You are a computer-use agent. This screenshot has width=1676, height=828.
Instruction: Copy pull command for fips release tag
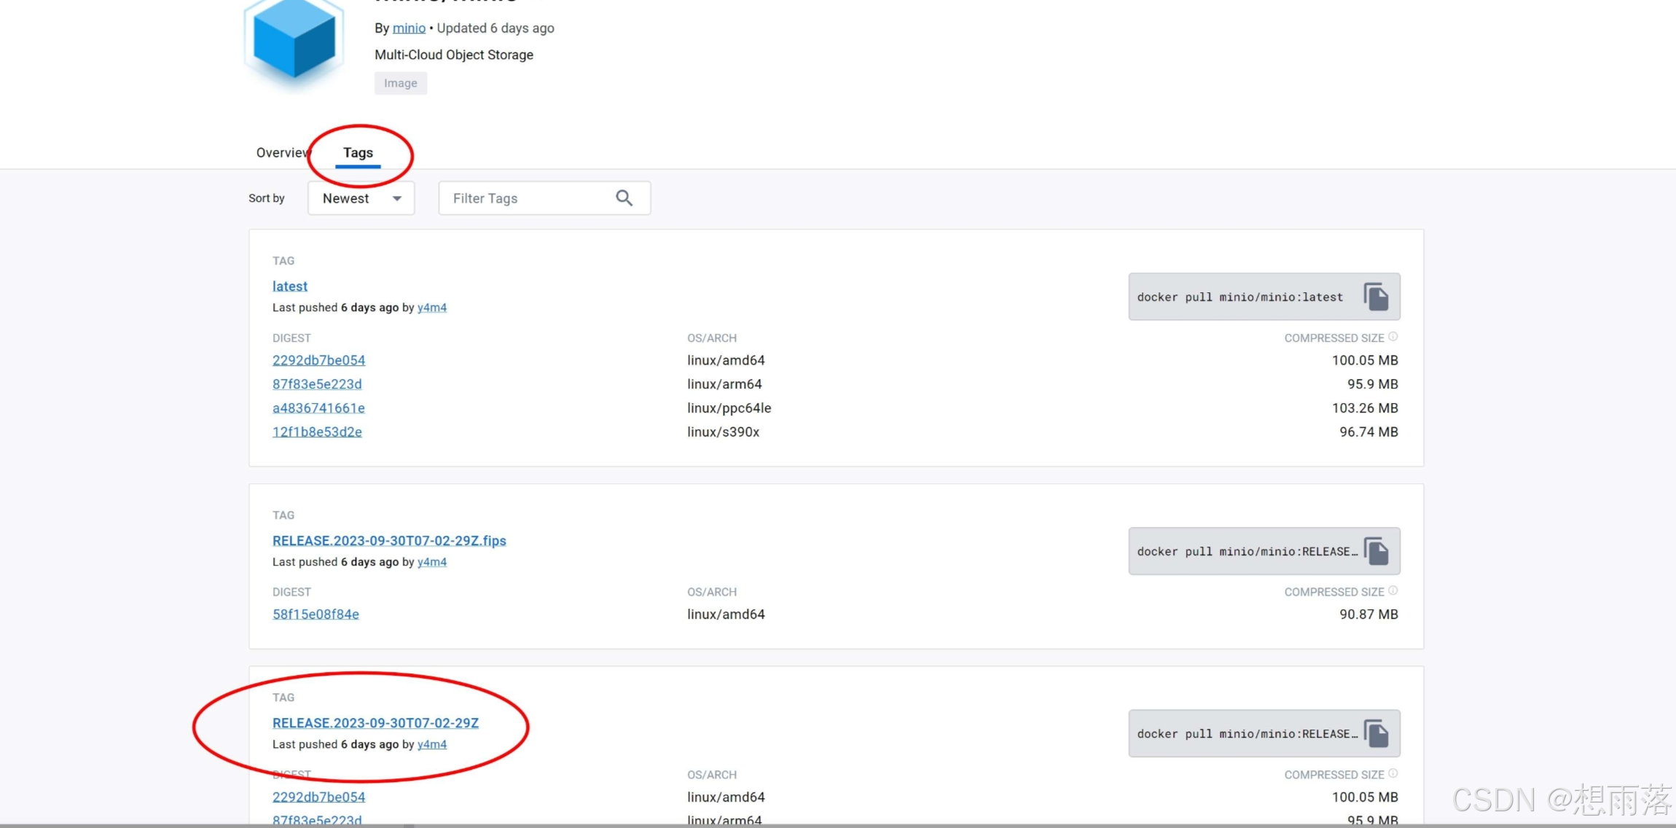(1376, 551)
